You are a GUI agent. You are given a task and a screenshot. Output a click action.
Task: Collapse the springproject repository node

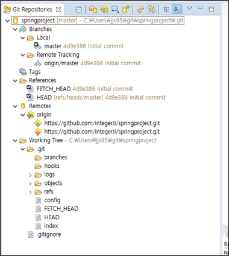tap(8, 21)
